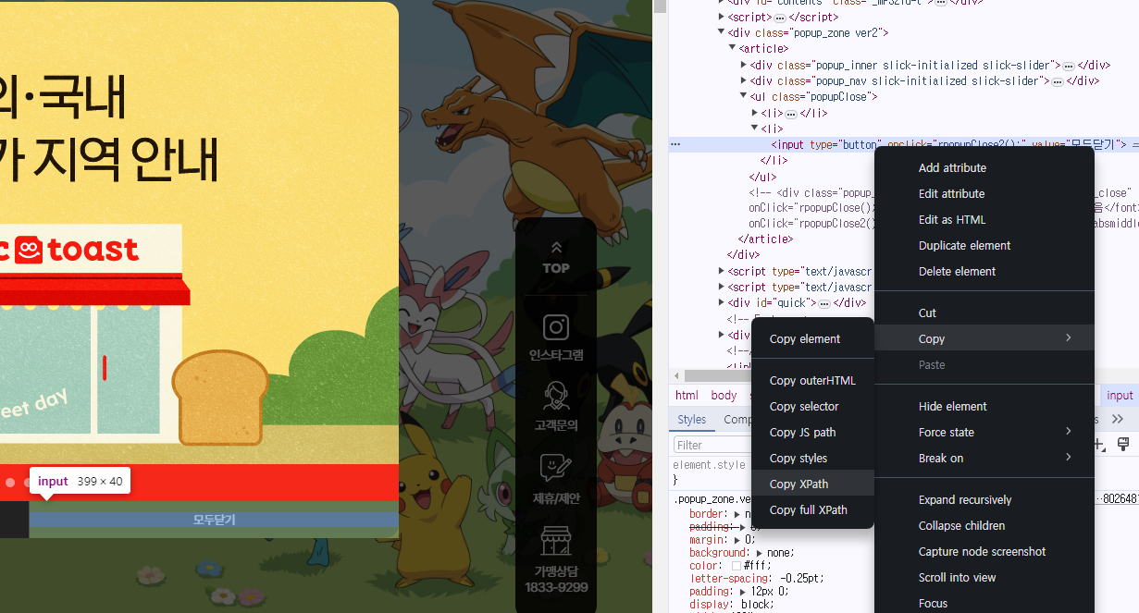
Task: Choose Duplicate element
Action: 984,245
